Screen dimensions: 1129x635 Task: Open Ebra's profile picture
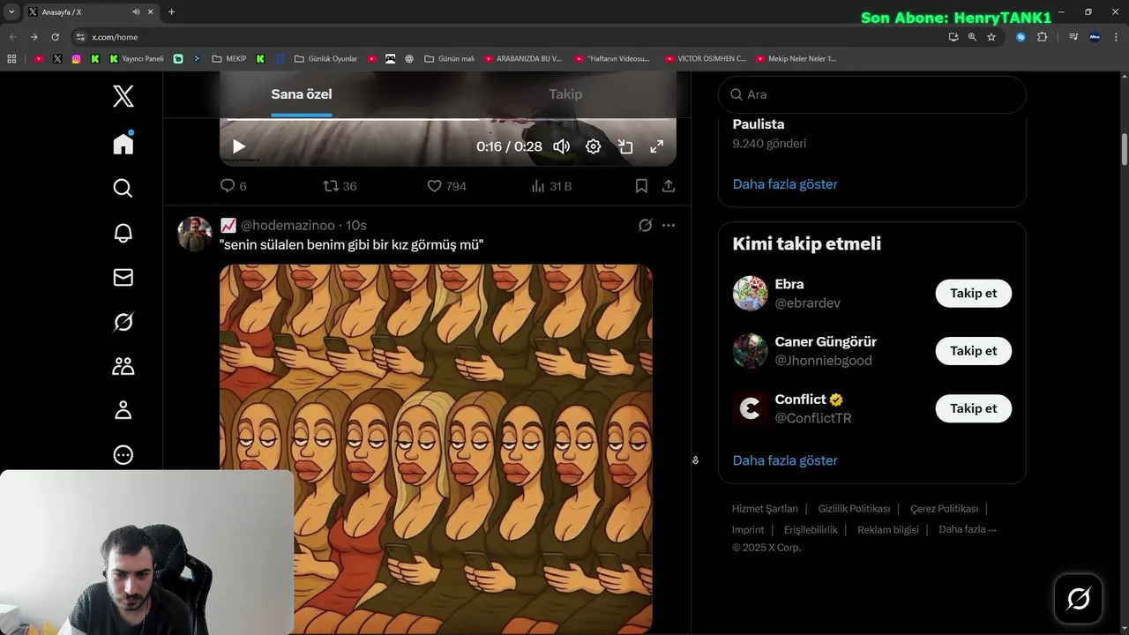(x=750, y=294)
